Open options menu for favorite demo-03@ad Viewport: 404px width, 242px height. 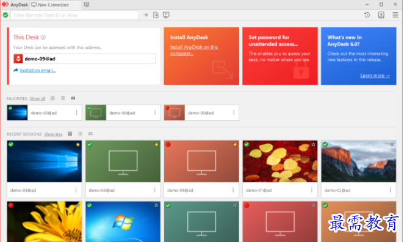[x=76, y=113]
